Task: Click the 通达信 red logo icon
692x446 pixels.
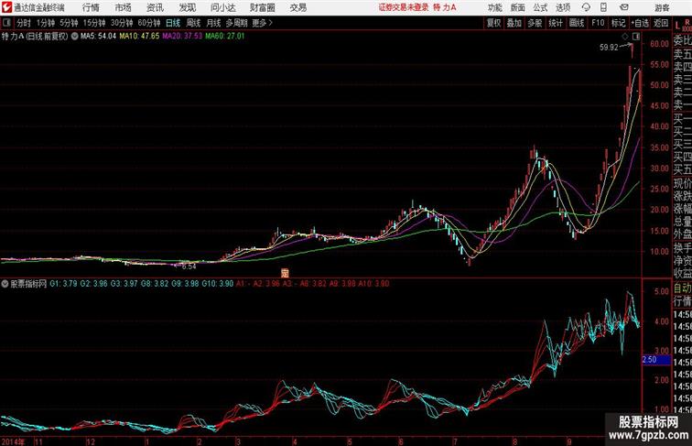Action: (6, 7)
